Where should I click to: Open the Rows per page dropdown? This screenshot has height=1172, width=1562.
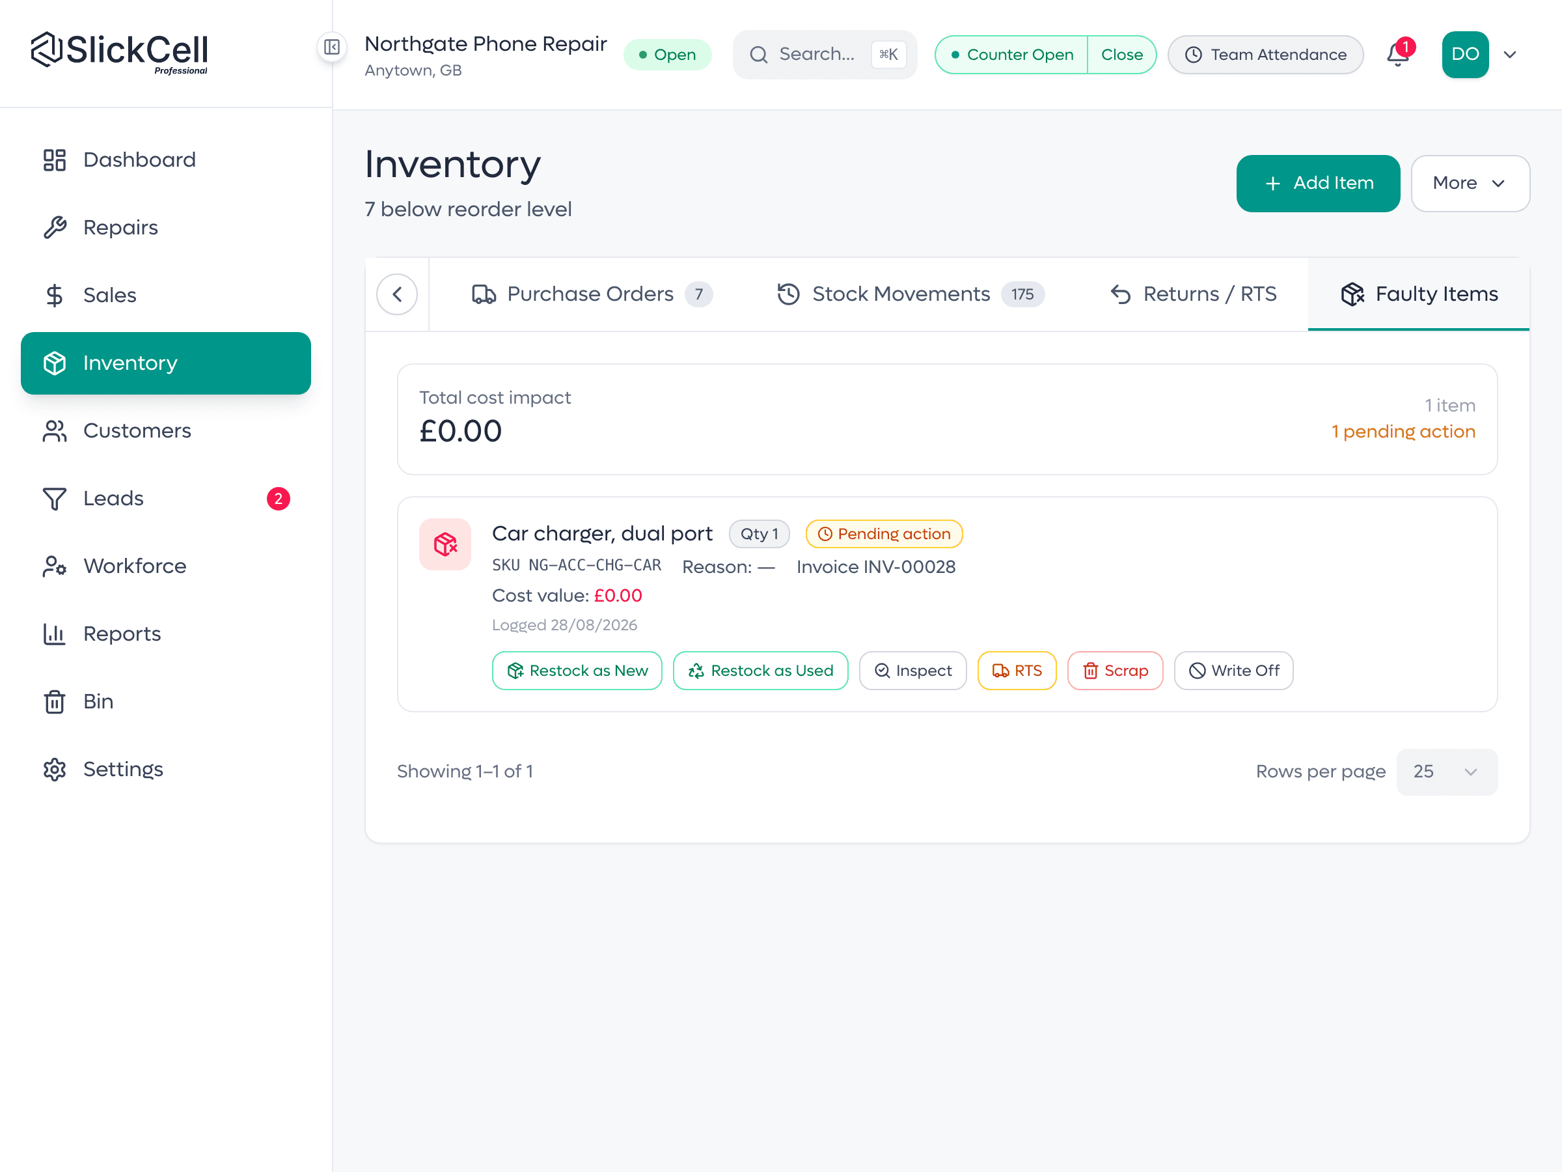pyautogui.click(x=1447, y=772)
